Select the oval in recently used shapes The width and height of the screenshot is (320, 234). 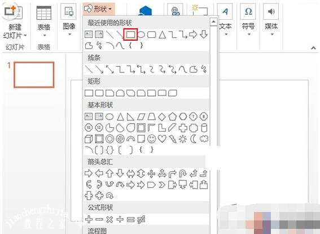click(x=141, y=34)
